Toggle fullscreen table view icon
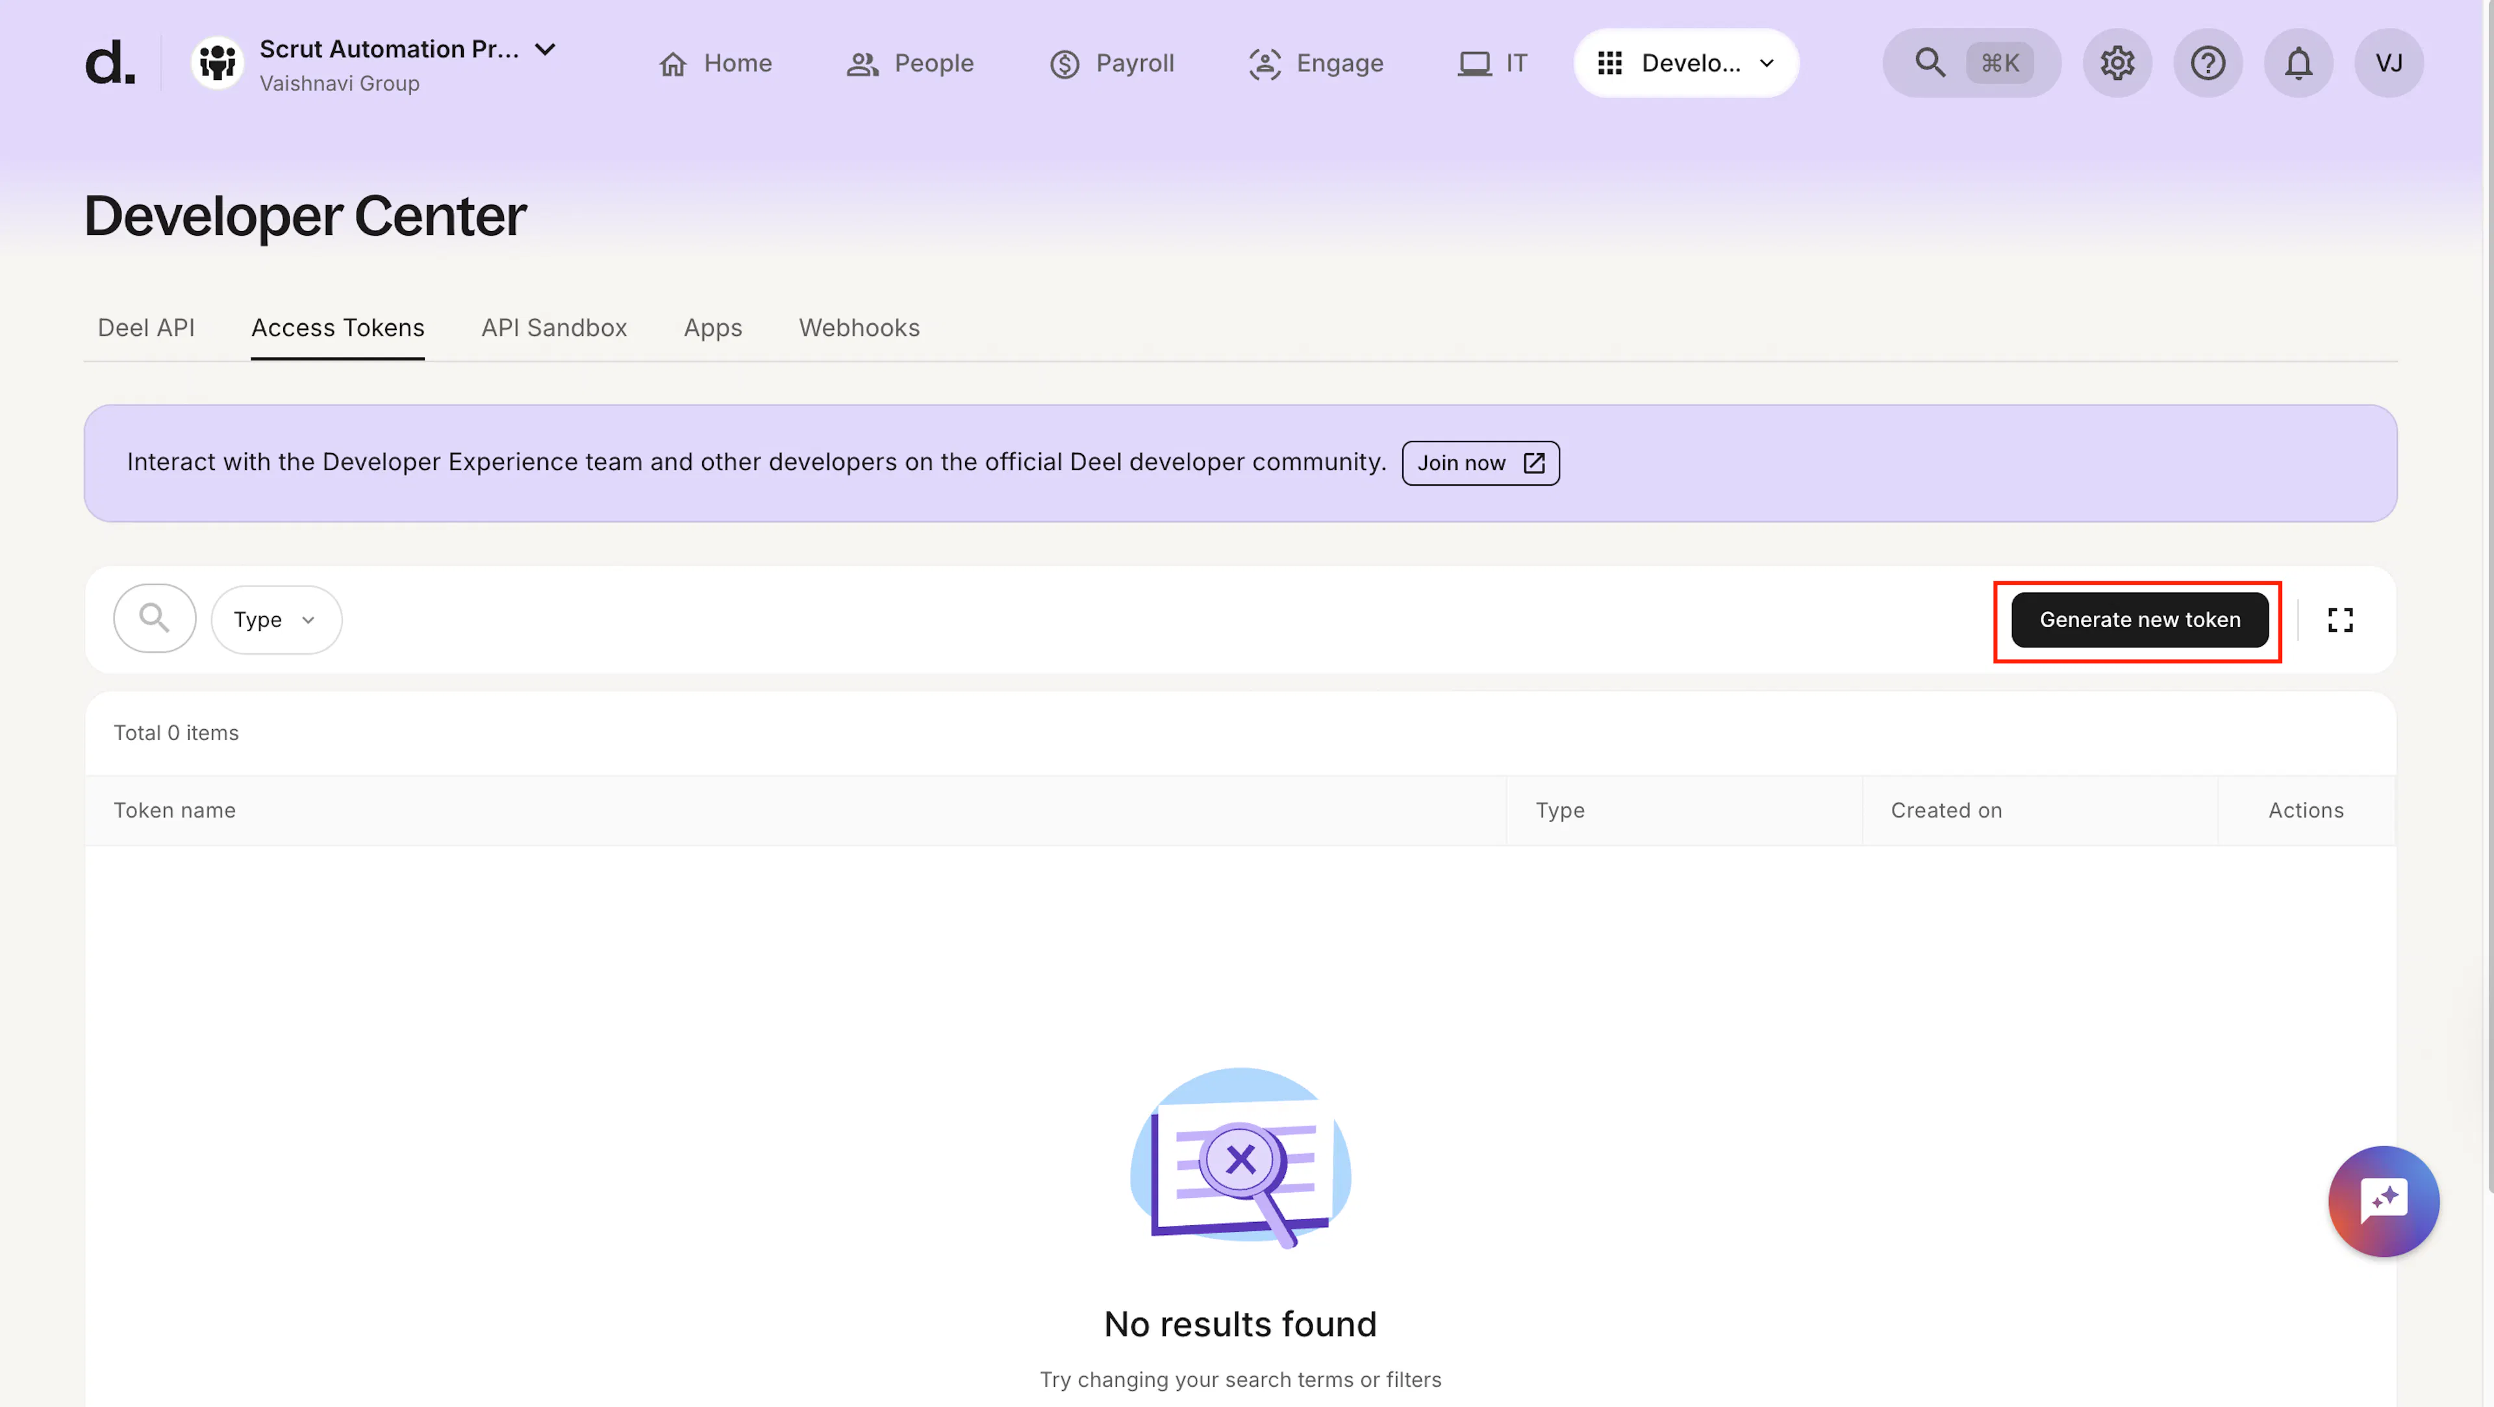This screenshot has width=2494, height=1407. pyautogui.click(x=2340, y=619)
